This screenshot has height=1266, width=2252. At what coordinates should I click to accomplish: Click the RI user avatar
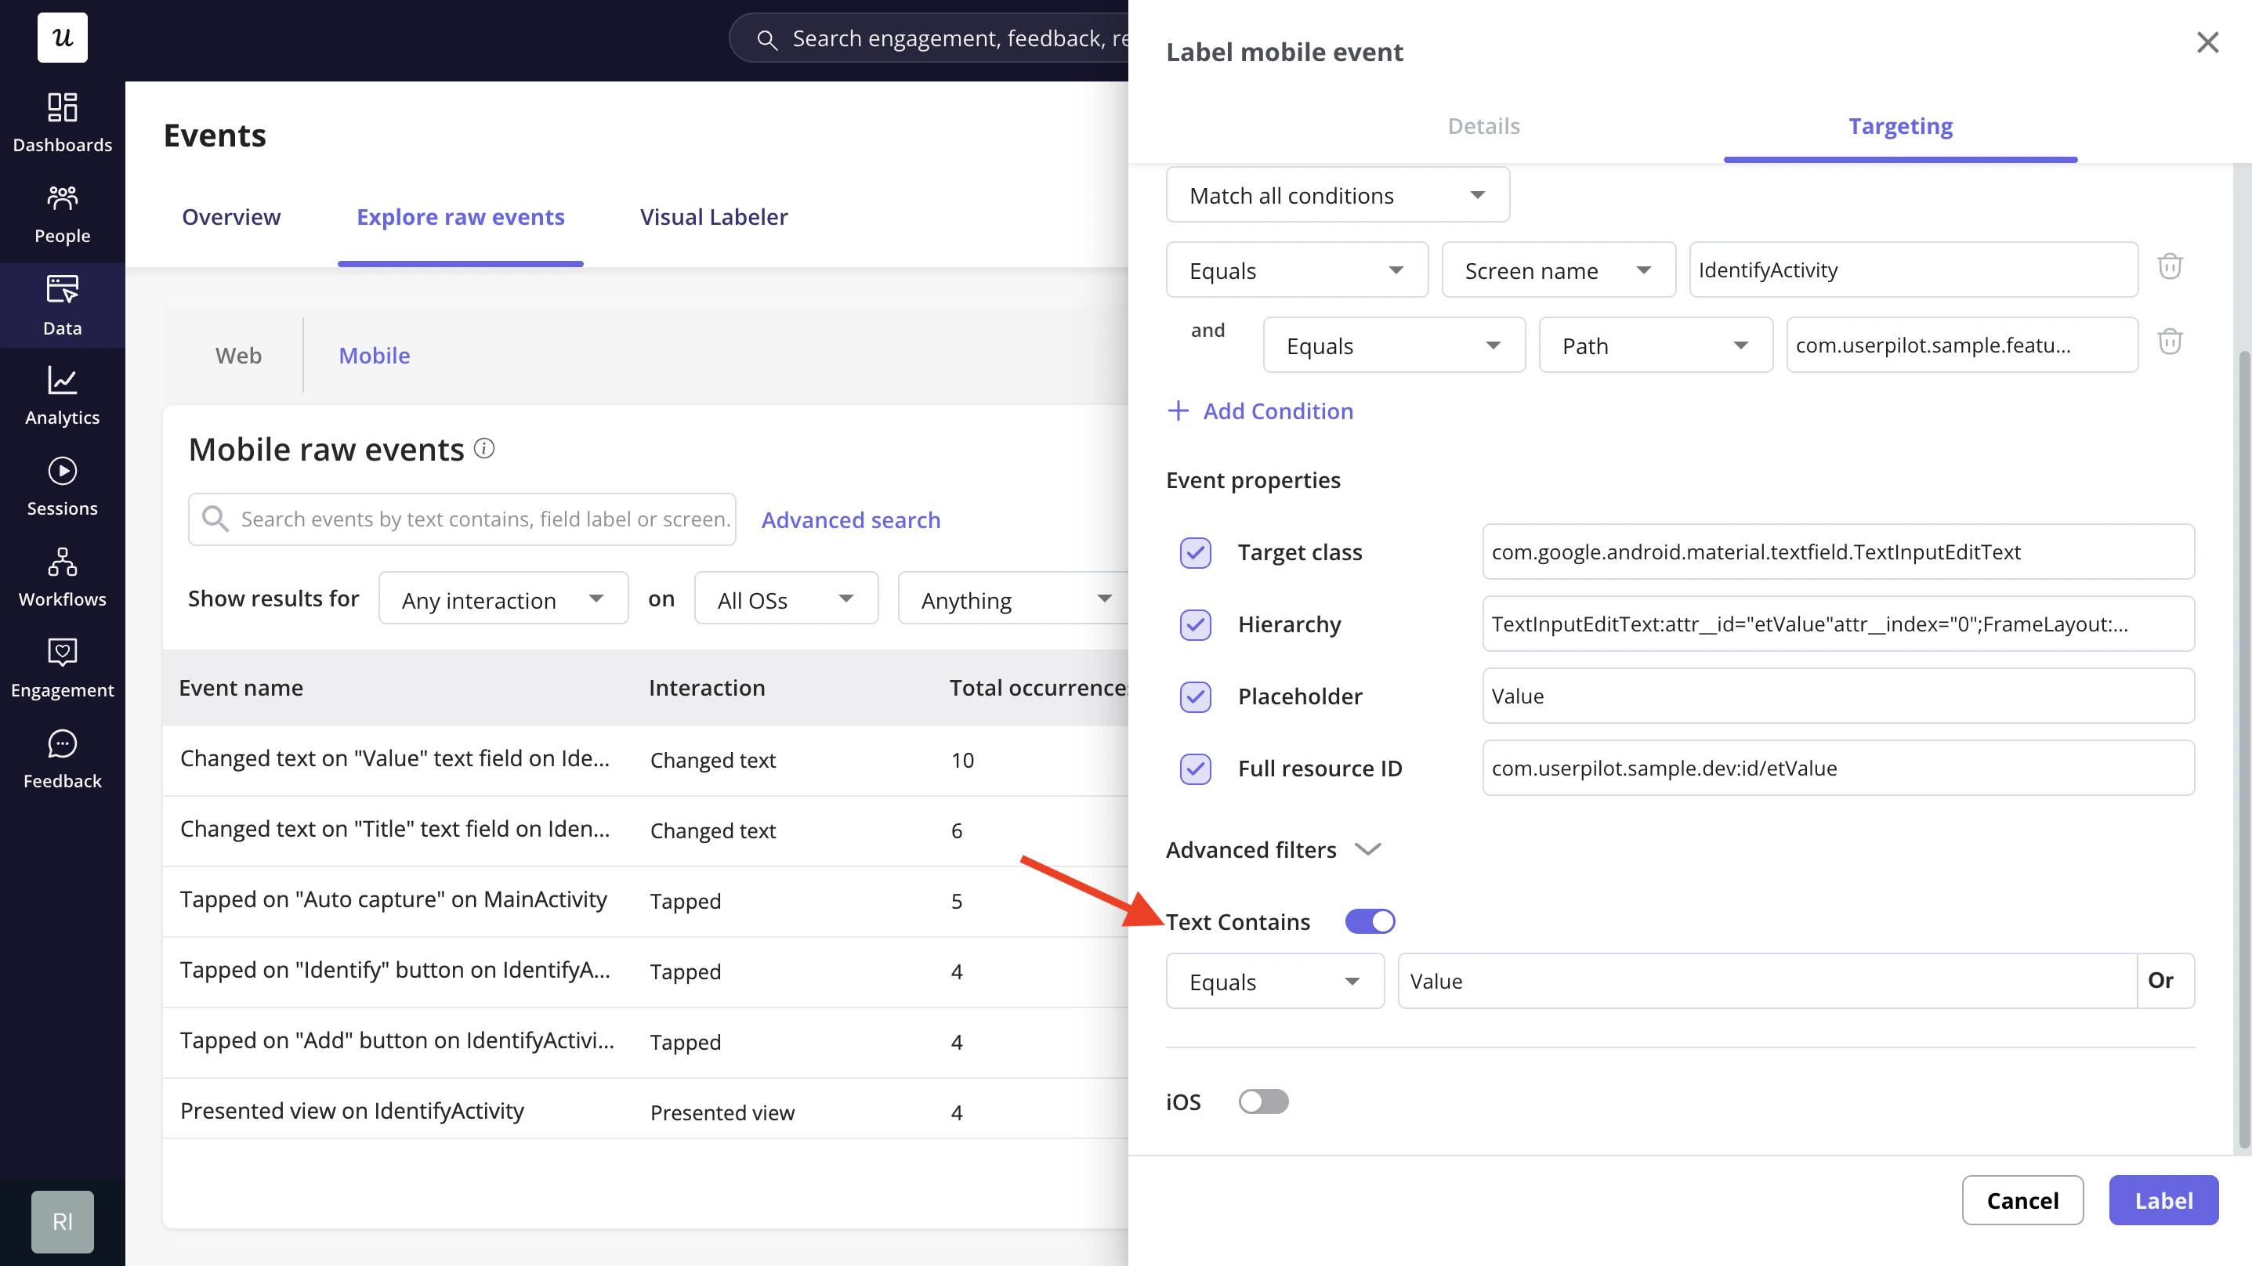pyautogui.click(x=62, y=1221)
